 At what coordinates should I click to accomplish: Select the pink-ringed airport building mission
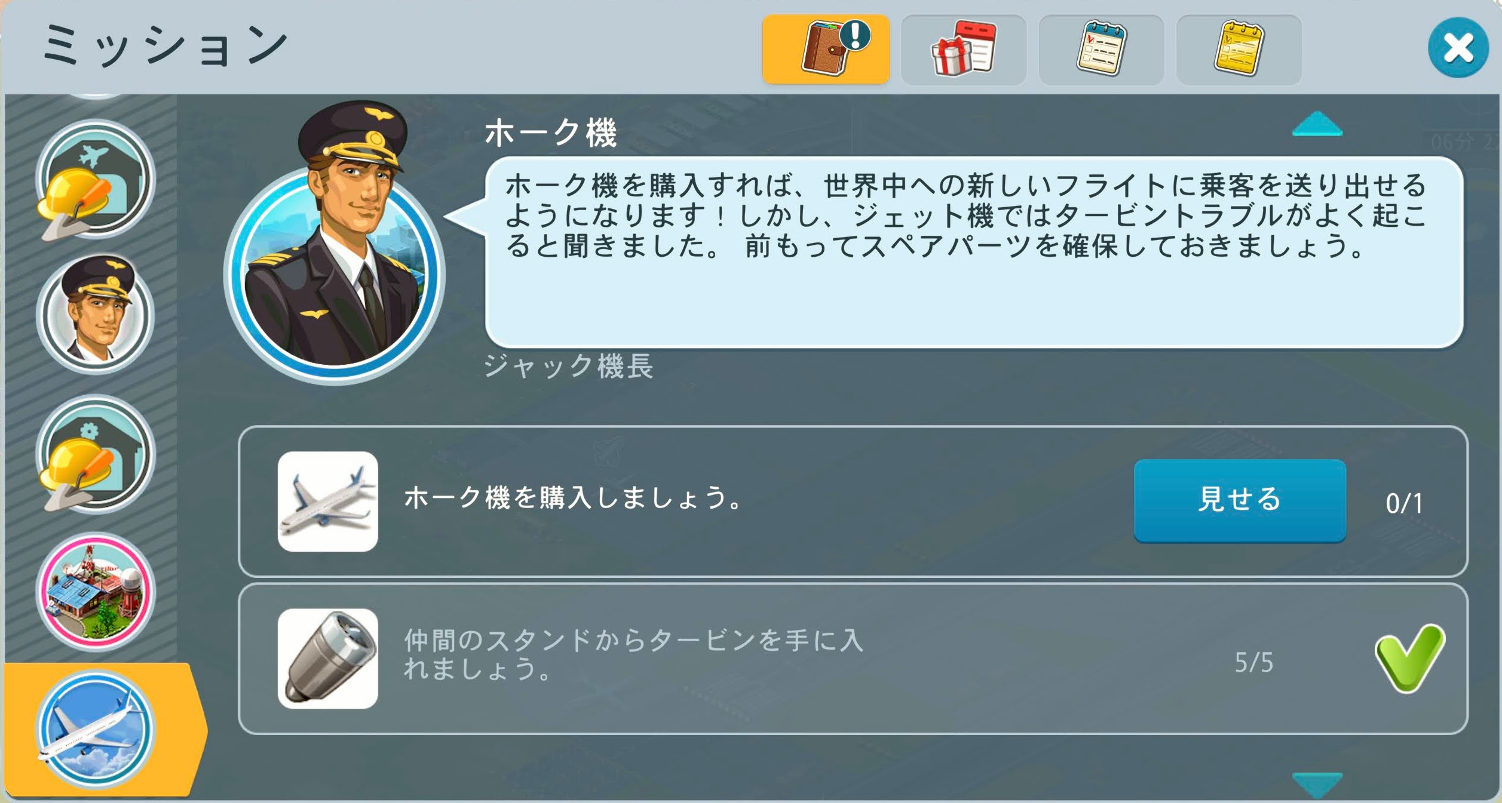coord(96,591)
